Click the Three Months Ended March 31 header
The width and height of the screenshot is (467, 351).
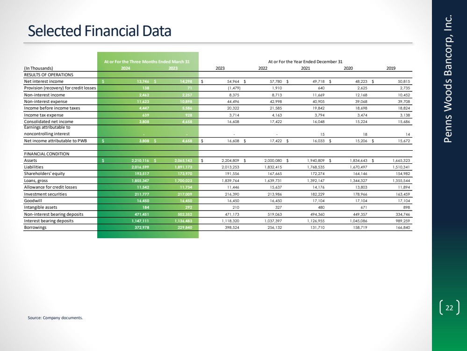click(x=147, y=61)
